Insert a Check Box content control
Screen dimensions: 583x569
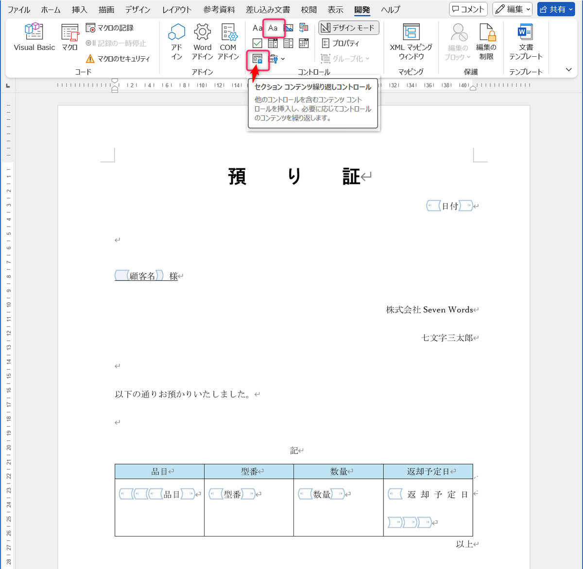tap(257, 43)
